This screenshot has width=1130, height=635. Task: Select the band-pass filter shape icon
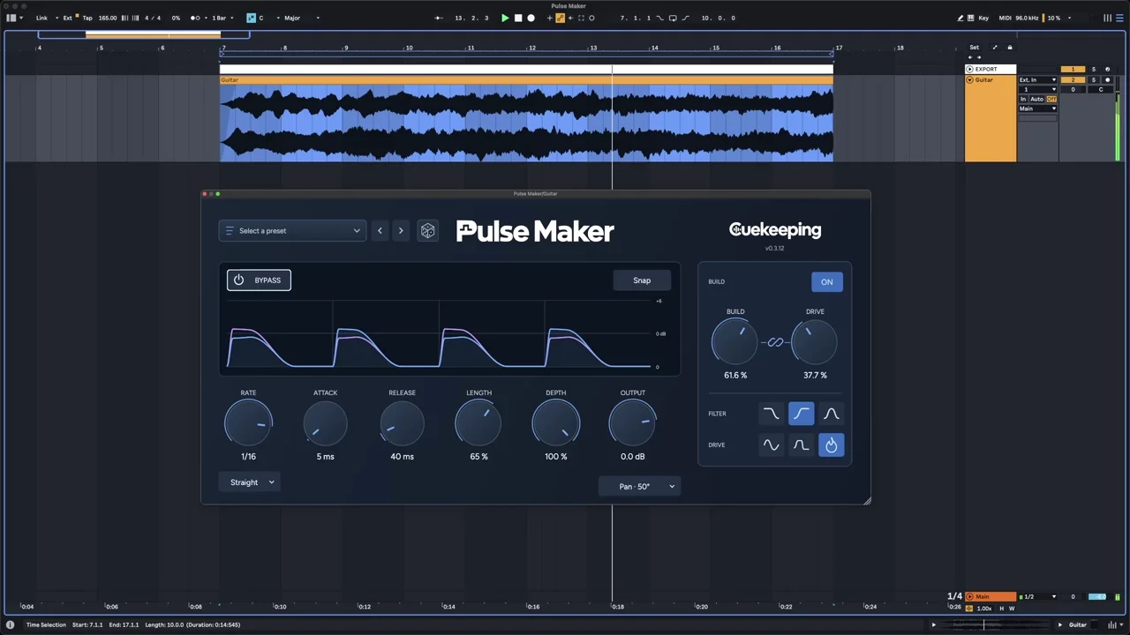tap(831, 414)
